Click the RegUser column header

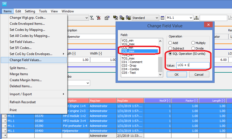(x=103, y=100)
